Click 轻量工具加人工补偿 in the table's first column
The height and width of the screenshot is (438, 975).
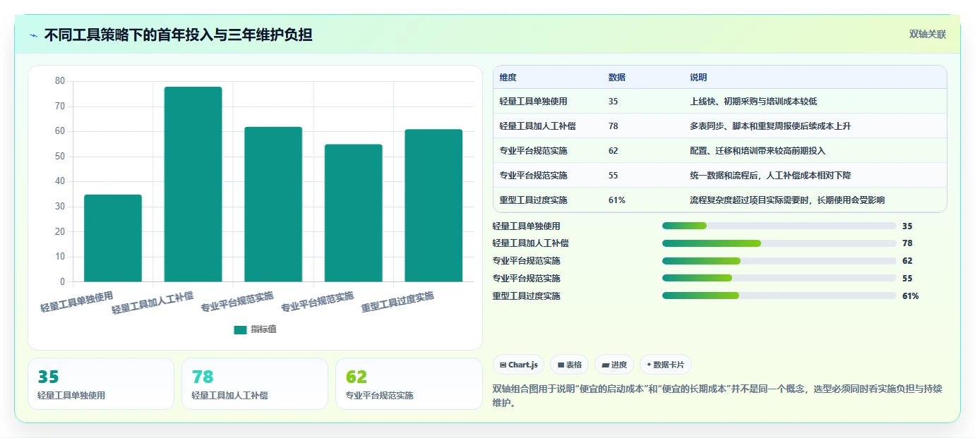(x=537, y=126)
